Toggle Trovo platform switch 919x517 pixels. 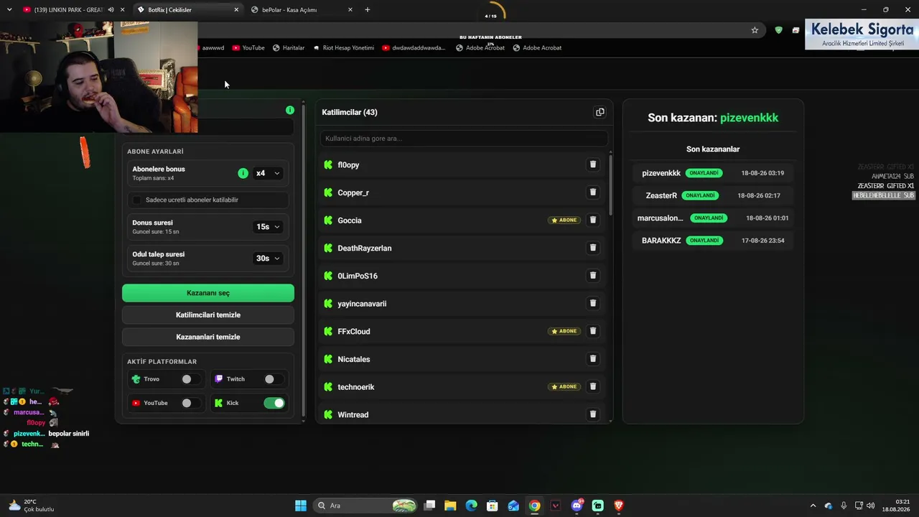[191, 379]
